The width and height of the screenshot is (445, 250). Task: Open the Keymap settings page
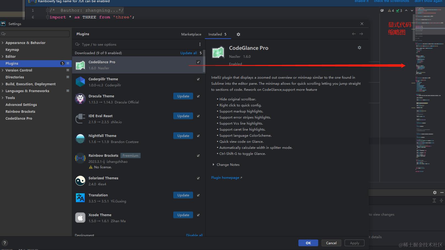pos(12,50)
